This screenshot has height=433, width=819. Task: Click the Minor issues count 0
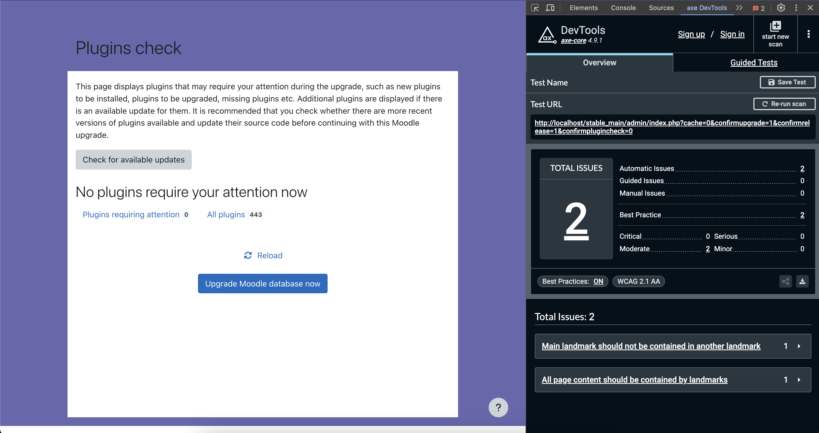pyautogui.click(x=802, y=249)
